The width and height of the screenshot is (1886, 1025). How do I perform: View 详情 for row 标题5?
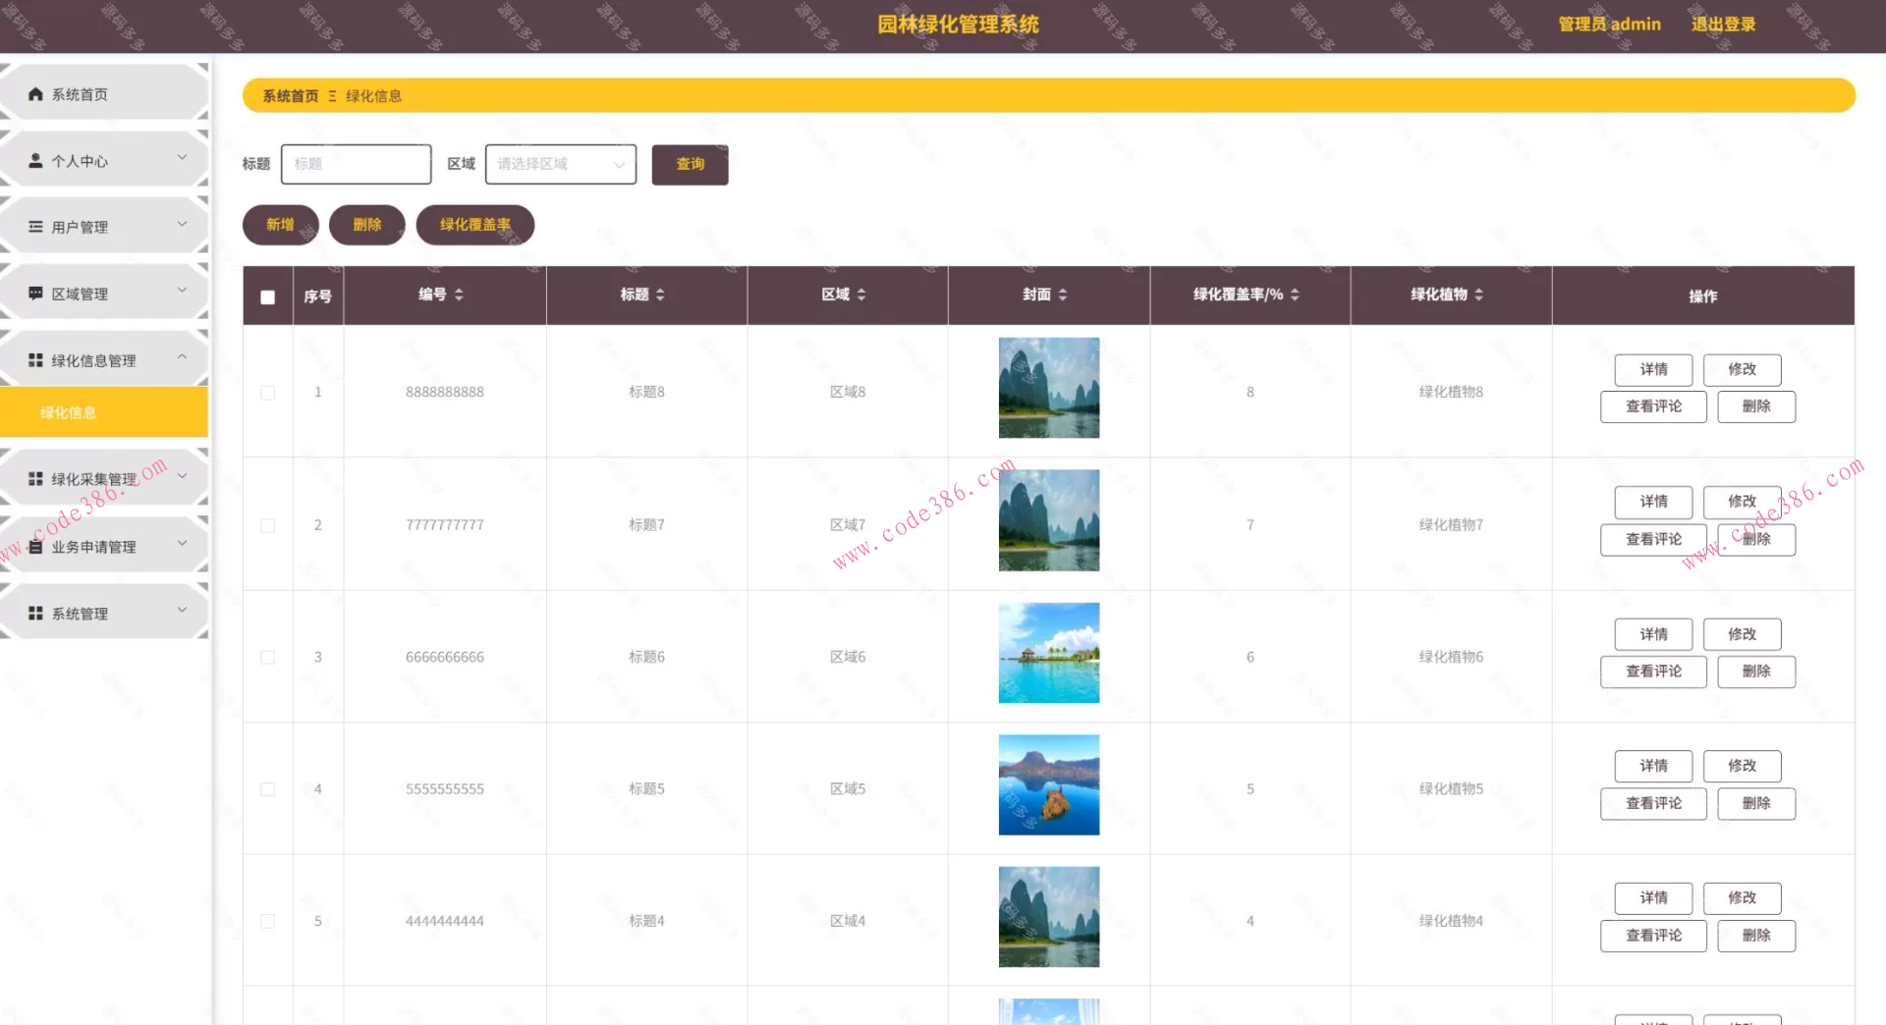click(x=1653, y=766)
